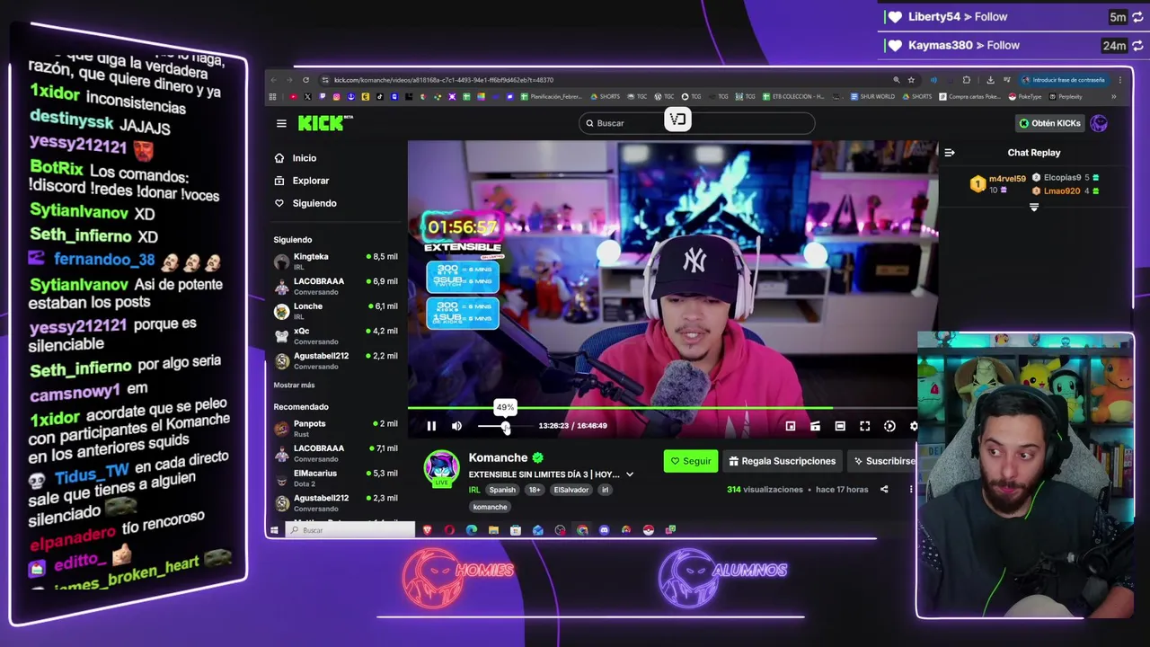Viewport: 1150px width, 647px height.
Task: Mute the video speaker icon
Action: (456, 426)
